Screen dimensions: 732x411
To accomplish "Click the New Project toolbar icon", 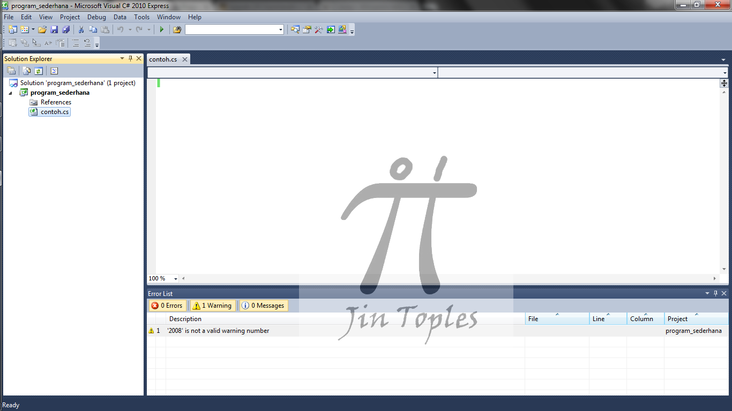I will [12, 29].
